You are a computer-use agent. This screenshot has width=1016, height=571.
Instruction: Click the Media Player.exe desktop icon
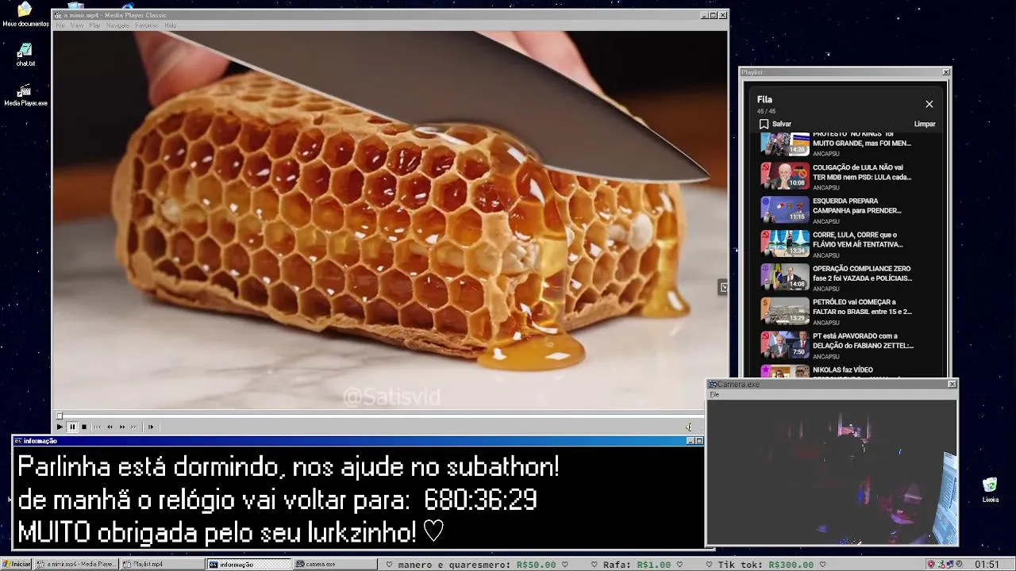pyautogui.click(x=25, y=95)
